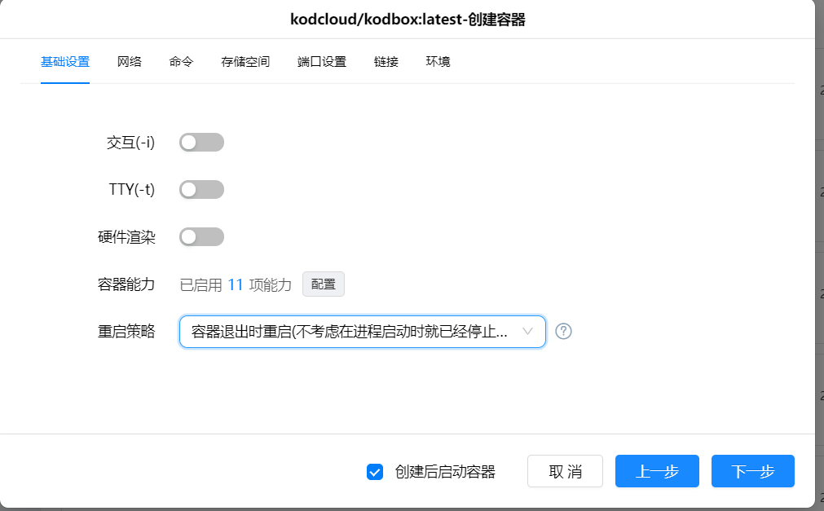The width and height of the screenshot is (824, 511).
Task: Open the 命令 tab
Action: click(x=181, y=62)
